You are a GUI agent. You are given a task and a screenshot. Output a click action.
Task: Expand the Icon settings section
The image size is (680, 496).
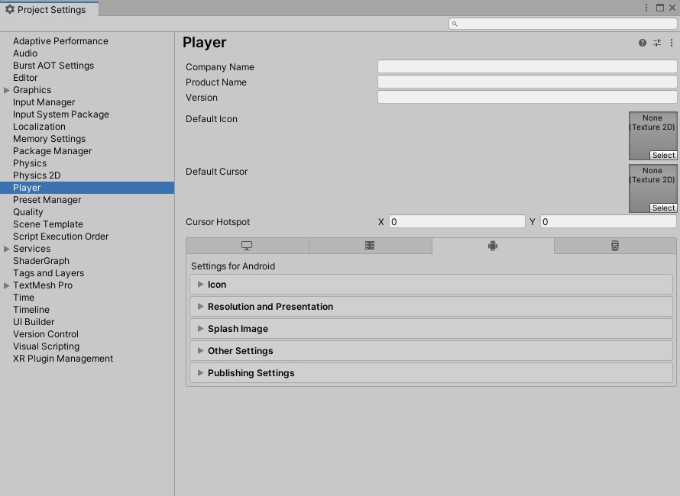coord(216,284)
